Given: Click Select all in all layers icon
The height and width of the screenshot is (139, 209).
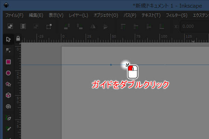Looking at the screenshot, I should coord(23,26).
